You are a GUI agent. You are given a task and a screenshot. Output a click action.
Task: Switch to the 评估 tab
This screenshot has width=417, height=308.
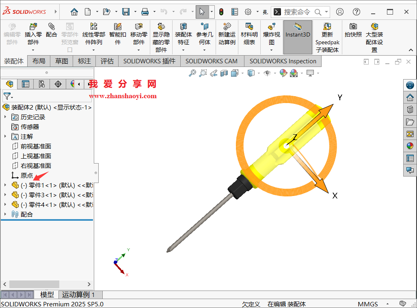pyautogui.click(x=107, y=61)
